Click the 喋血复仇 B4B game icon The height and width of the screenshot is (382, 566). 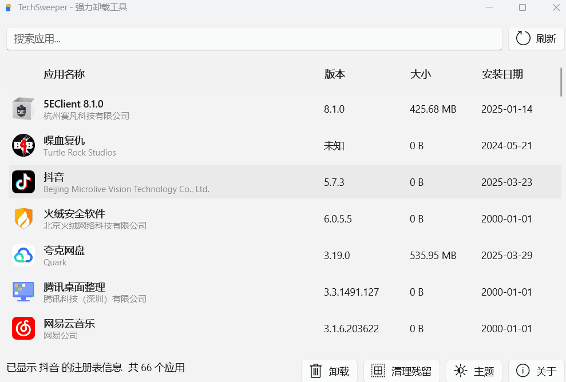[x=23, y=145]
